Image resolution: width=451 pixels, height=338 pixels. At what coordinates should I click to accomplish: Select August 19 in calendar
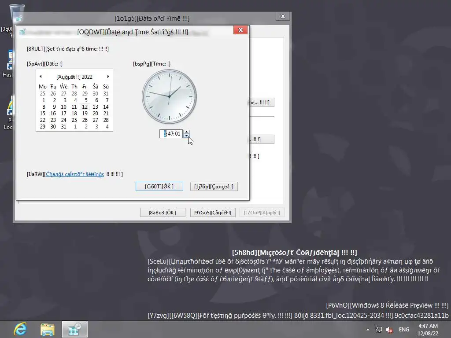[x=85, y=114]
